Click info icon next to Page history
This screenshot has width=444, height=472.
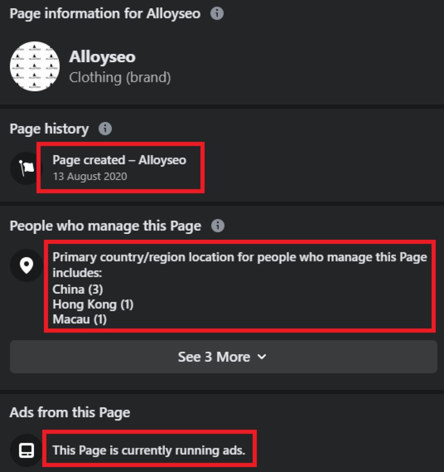tap(105, 129)
